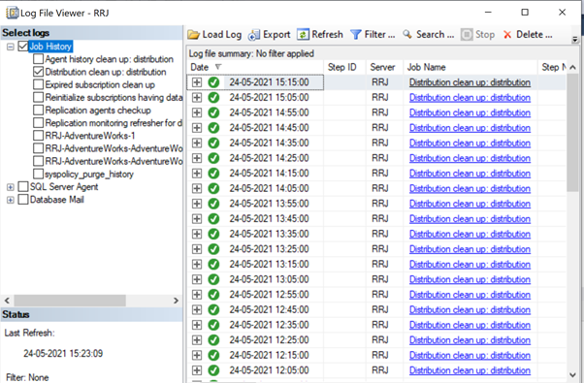Expand the 12:05:00 log entry

[197, 370]
